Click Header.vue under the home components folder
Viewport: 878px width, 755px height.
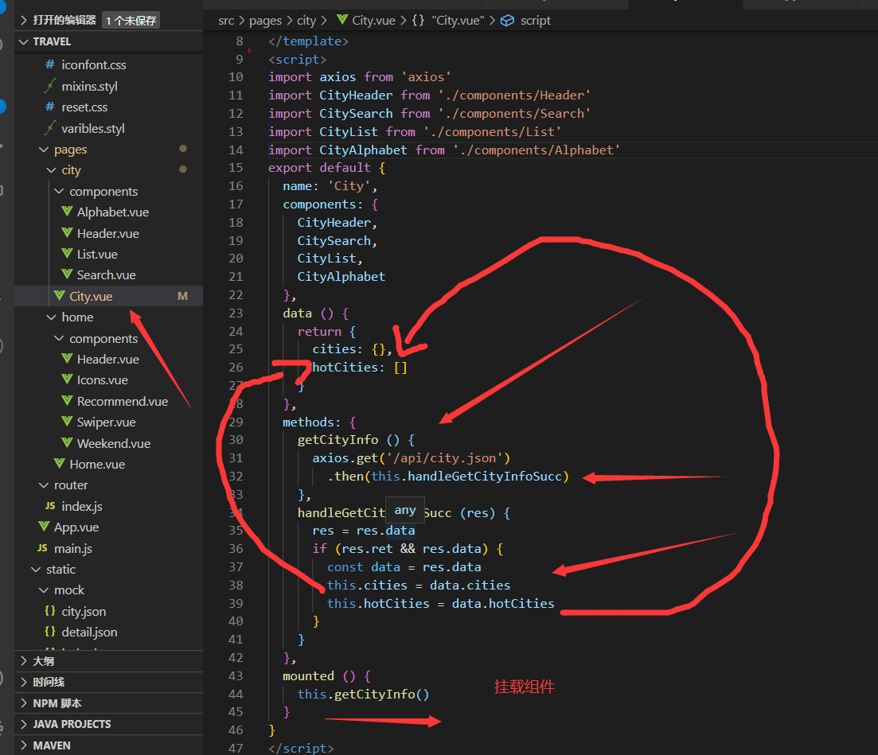tap(108, 360)
